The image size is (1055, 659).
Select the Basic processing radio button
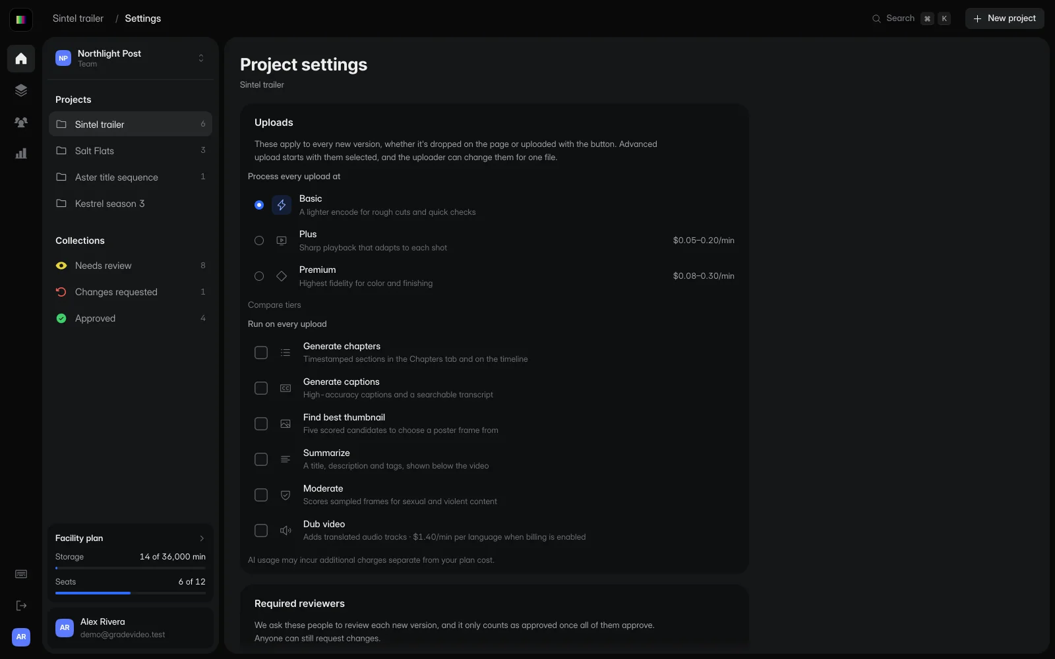[259, 205]
